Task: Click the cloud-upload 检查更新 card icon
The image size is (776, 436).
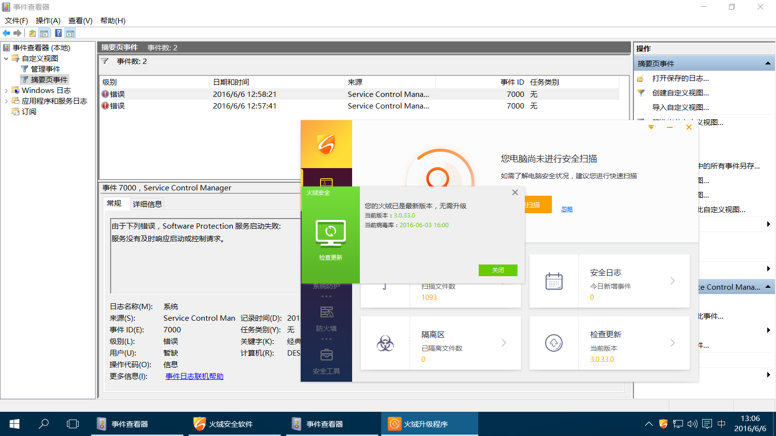Action: (554, 343)
